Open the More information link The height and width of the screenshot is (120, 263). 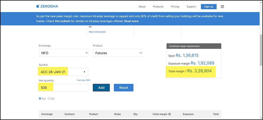tap(97, 32)
